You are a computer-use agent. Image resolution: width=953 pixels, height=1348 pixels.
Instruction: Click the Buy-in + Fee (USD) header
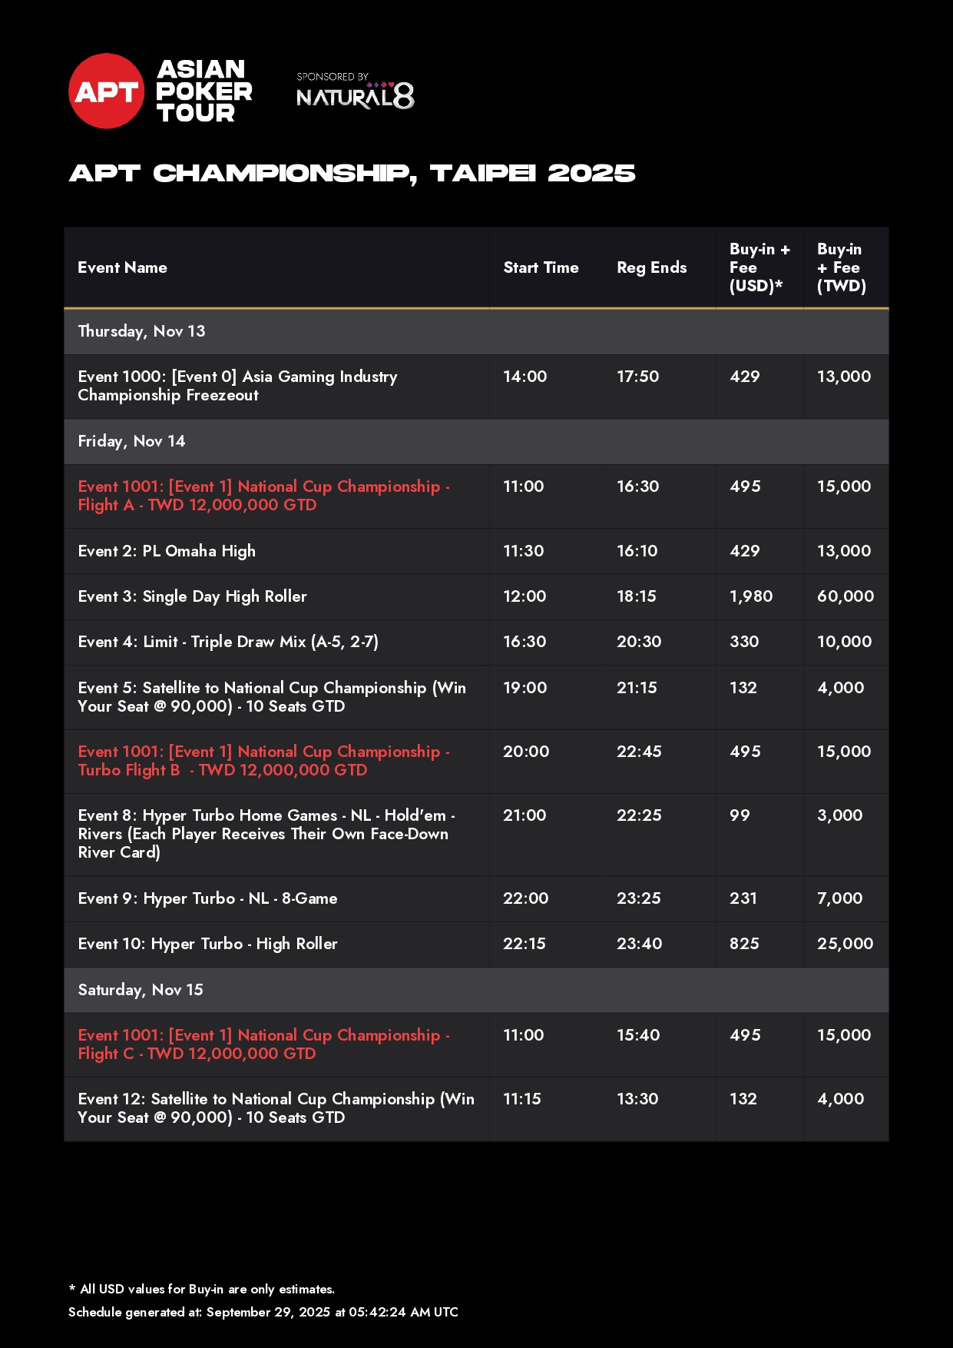tap(759, 267)
